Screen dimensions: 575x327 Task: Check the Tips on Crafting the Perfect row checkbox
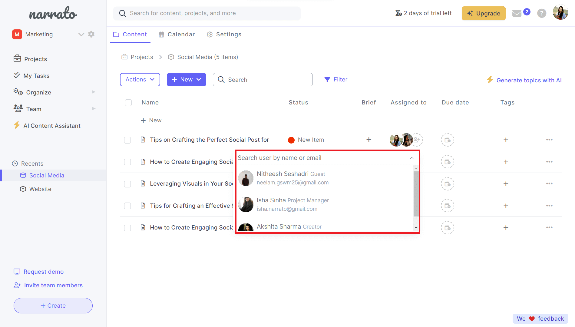127,140
